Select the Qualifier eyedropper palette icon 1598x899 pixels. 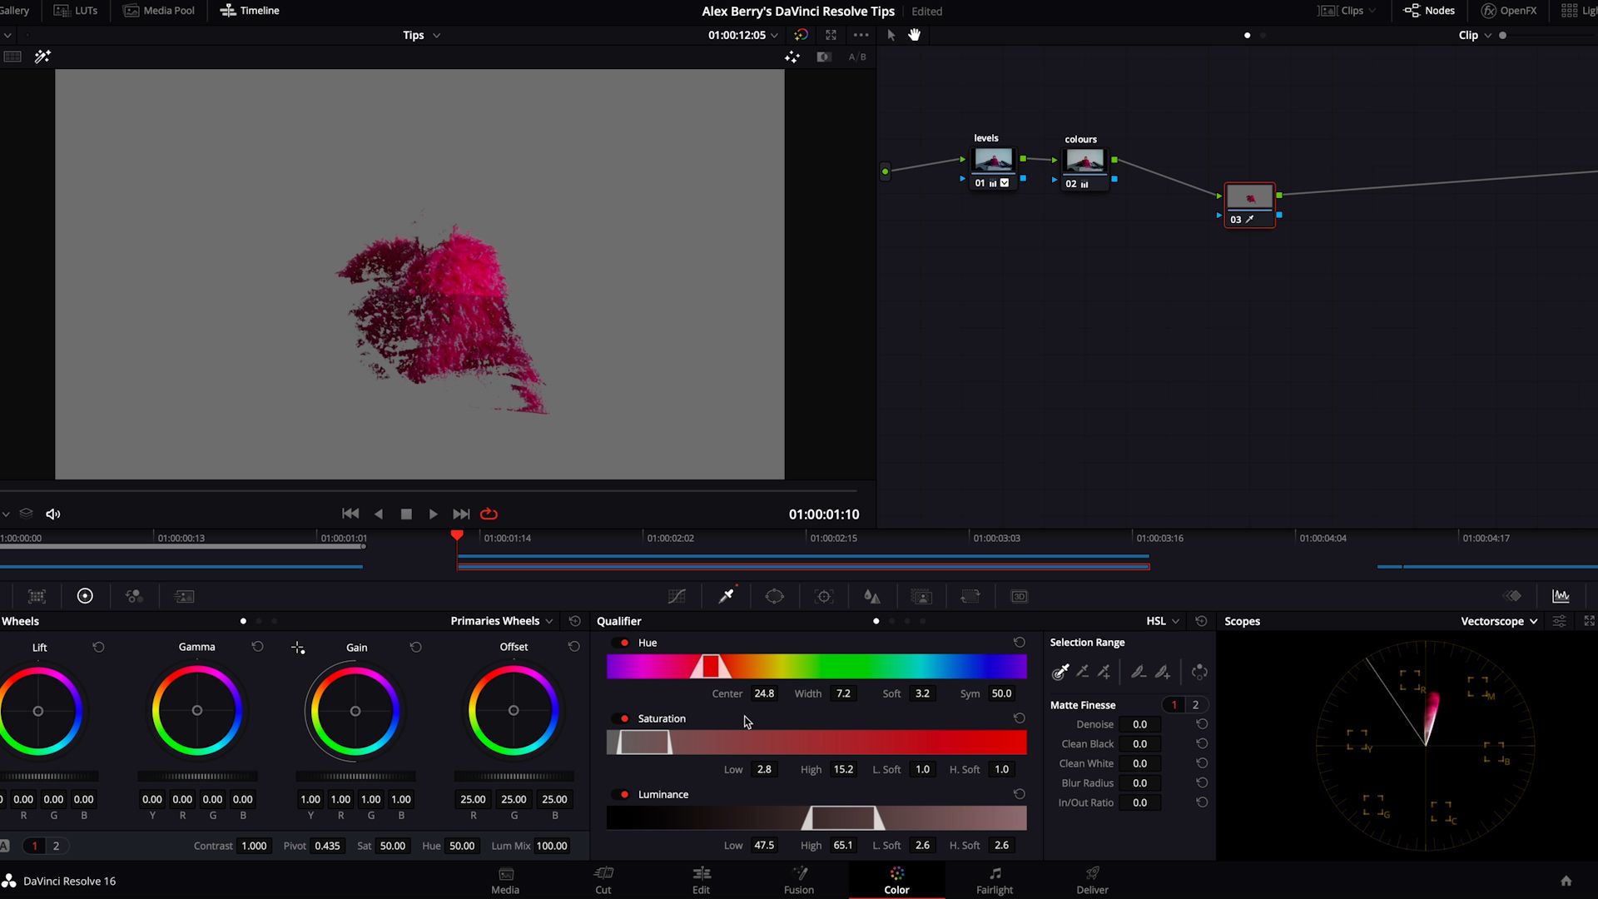click(x=727, y=596)
